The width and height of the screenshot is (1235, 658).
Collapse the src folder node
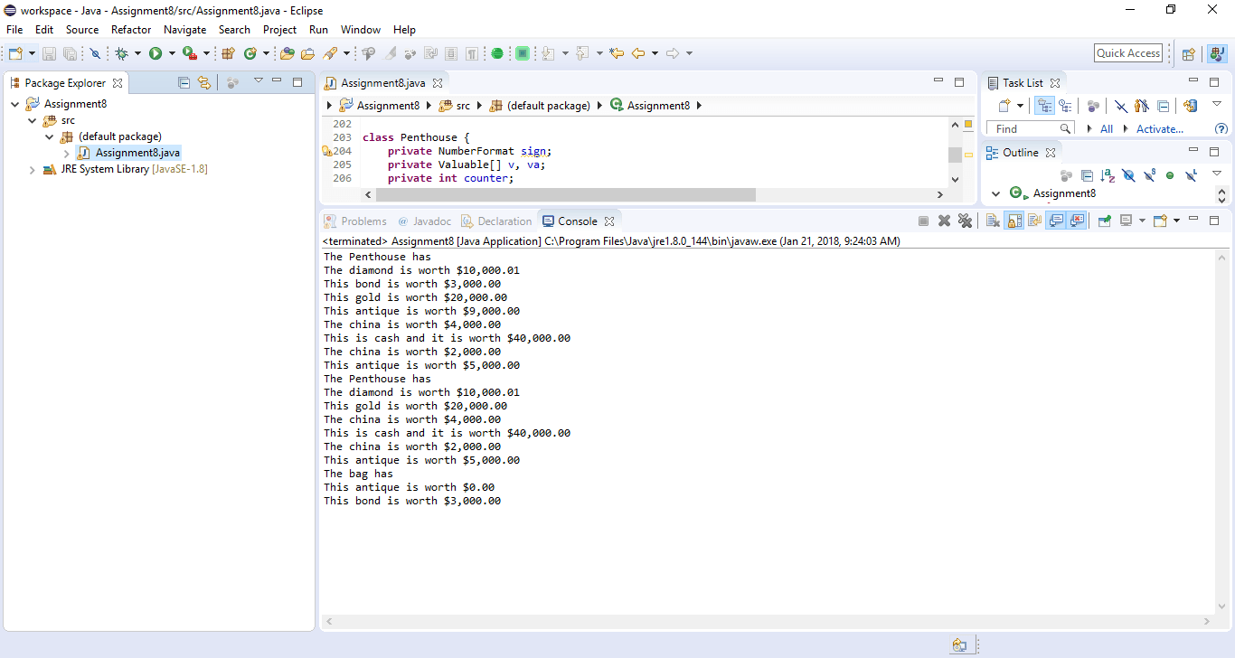[x=33, y=120]
